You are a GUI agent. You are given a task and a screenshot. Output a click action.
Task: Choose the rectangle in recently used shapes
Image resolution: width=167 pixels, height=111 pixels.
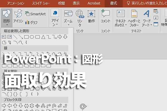tap(26, 37)
